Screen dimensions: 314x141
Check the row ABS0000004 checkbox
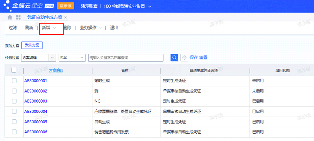click(x=14, y=111)
